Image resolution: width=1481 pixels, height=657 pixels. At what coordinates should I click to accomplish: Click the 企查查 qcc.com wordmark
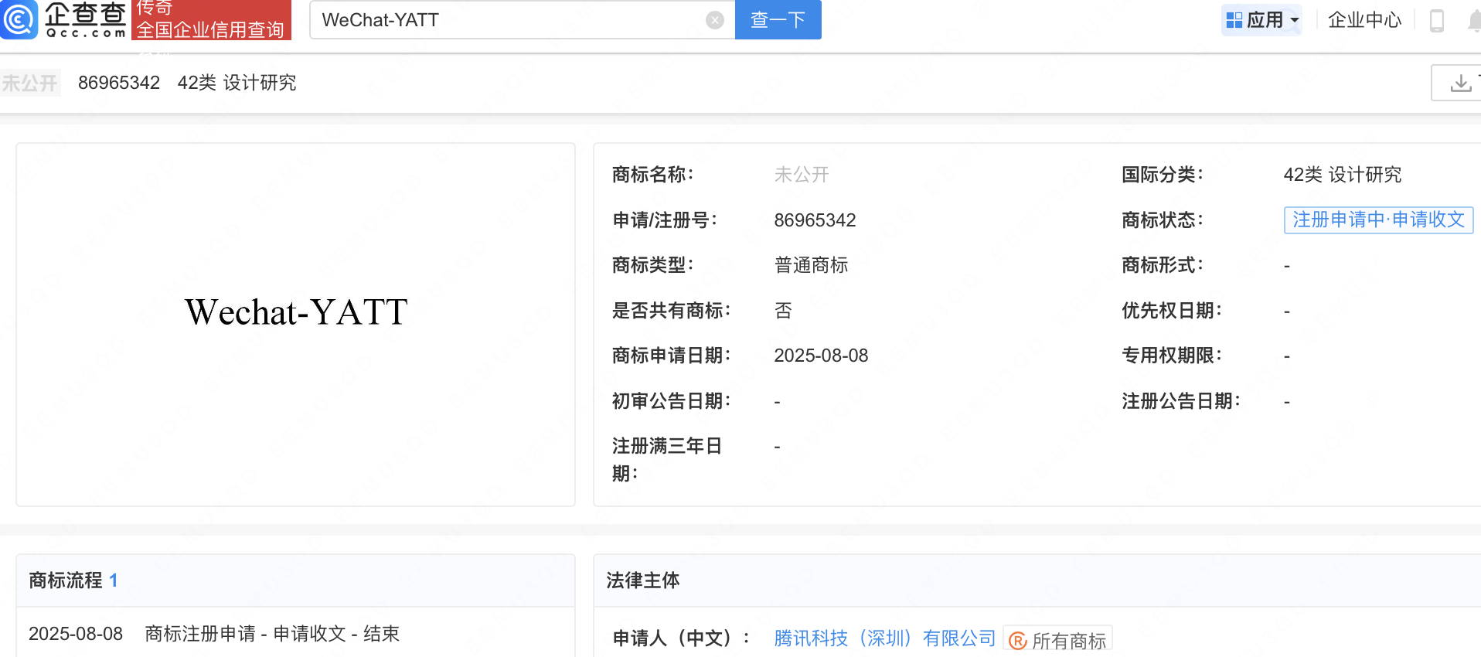(x=85, y=19)
